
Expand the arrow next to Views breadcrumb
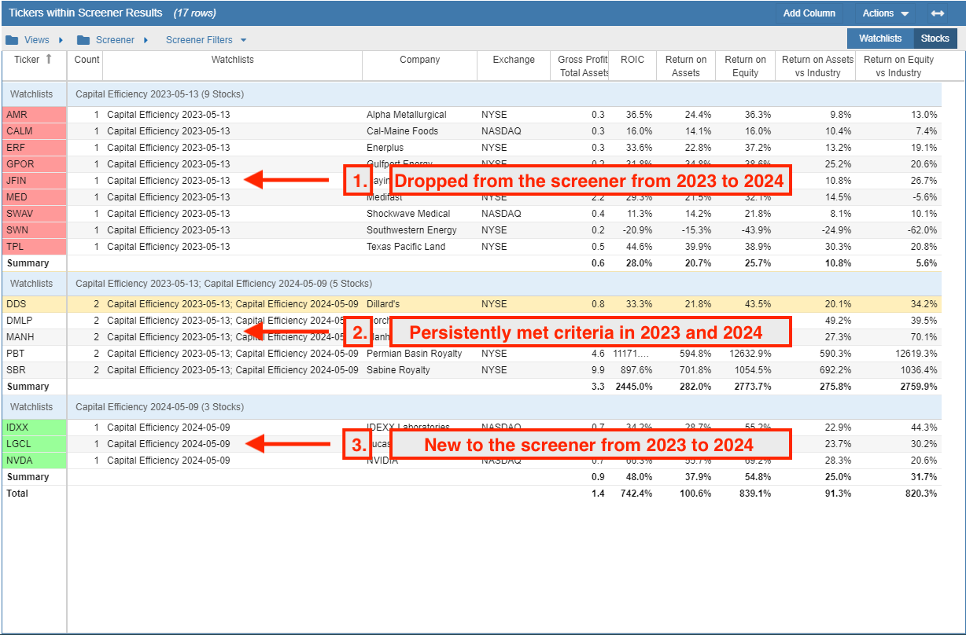tap(61, 40)
